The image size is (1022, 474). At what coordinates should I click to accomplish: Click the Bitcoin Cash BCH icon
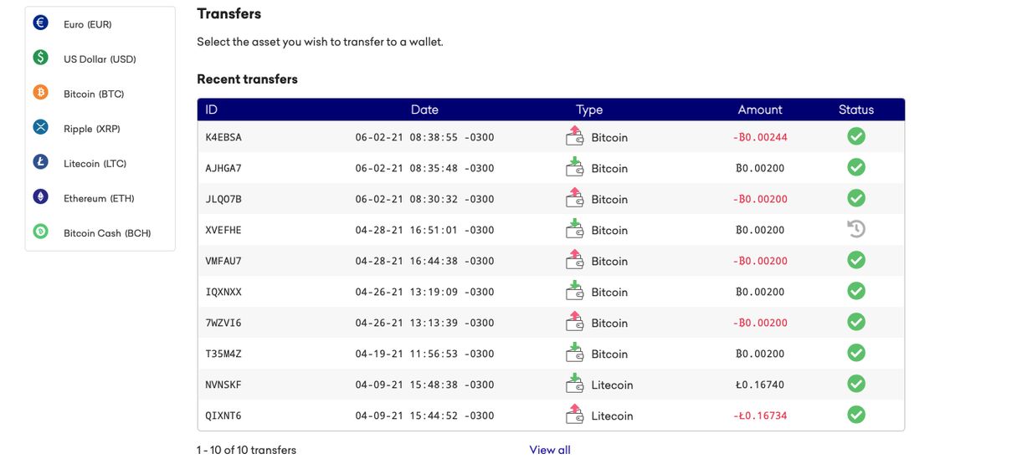coord(40,232)
